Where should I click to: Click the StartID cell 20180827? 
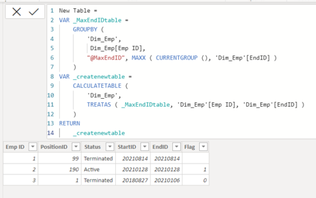tap(133, 180)
